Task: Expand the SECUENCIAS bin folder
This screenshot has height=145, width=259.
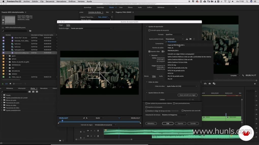Action: coord(7,71)
